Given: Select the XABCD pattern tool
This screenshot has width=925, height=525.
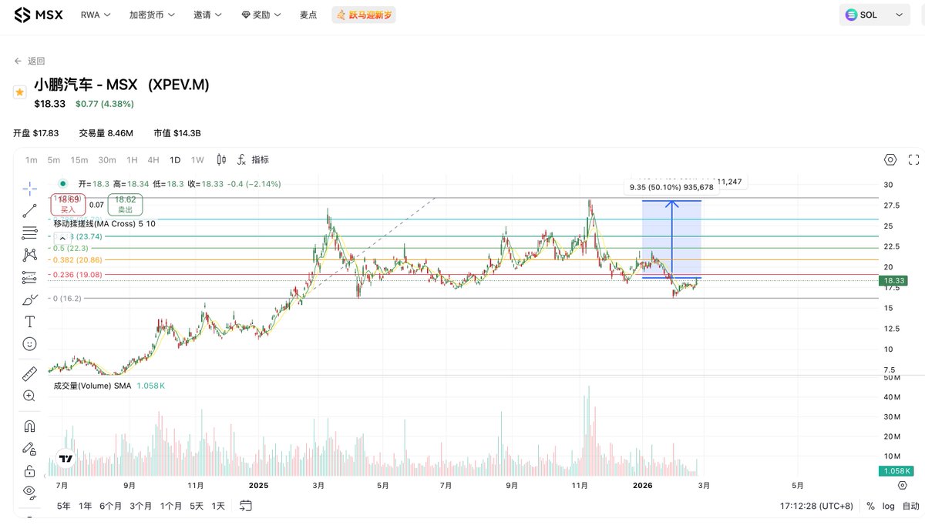Looking at the screenshot, I should 29,255.
